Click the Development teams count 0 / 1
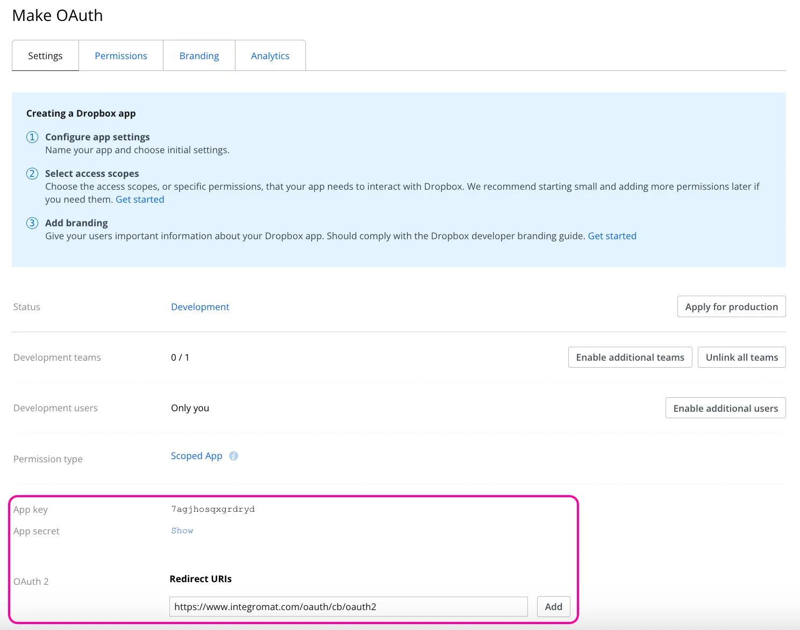The height and width of the screenshot is (630, 800). tap(180, 357)
